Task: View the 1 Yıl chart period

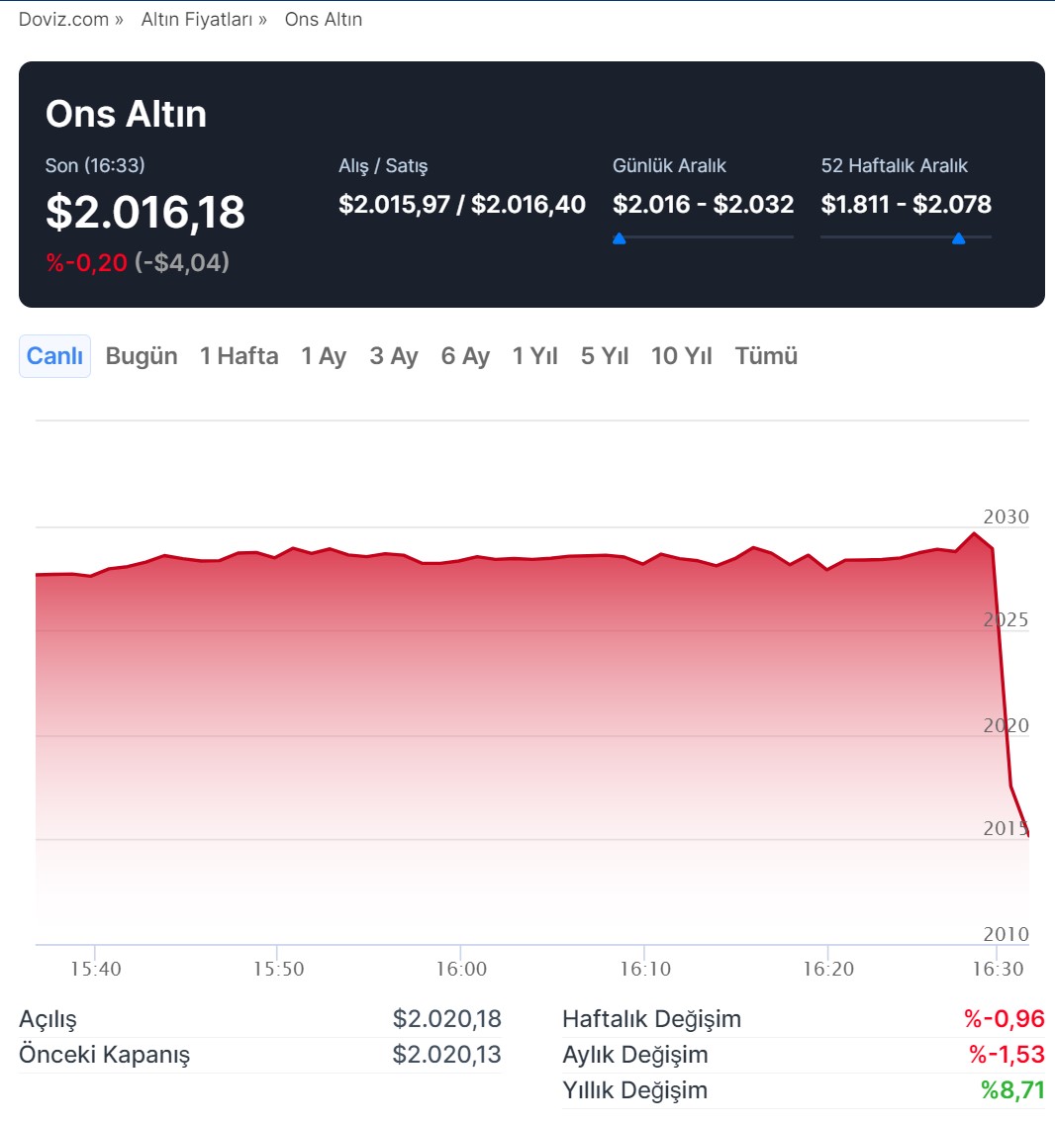Action: click(x=535, y=356)
